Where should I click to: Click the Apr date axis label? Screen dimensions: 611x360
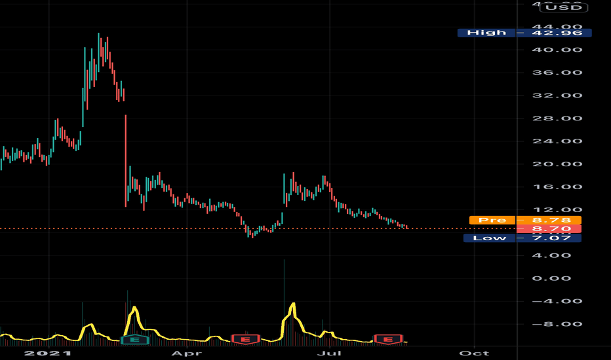[x=187, y=353]
